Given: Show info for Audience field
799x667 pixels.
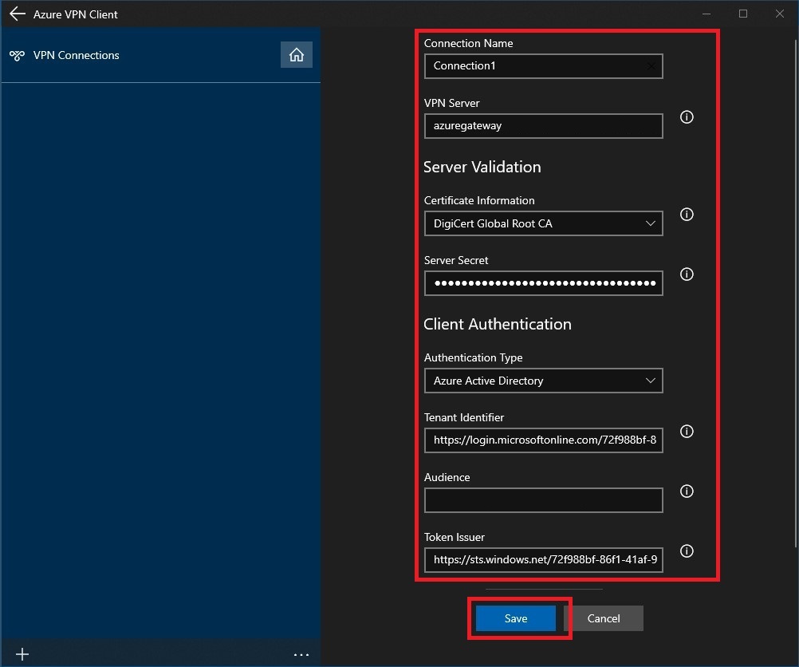Looking at the screenshot, I should pyautogui.click(x=687, y=491).
